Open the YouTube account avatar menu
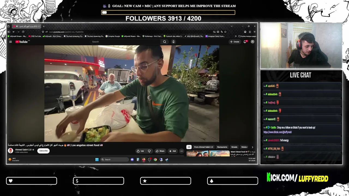The image size is (349, 196). tap(252, 42)
